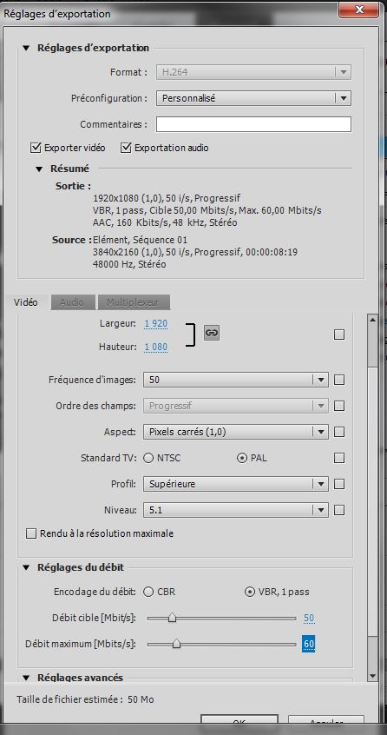Expand the Réglages avancés section
Image resolution: width=387 pixels, height=735 pixels.
(x=27, y=678)
